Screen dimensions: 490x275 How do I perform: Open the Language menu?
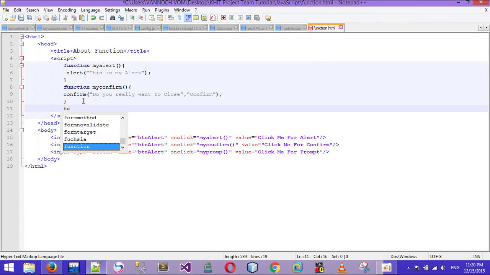(x=90, y=10)
